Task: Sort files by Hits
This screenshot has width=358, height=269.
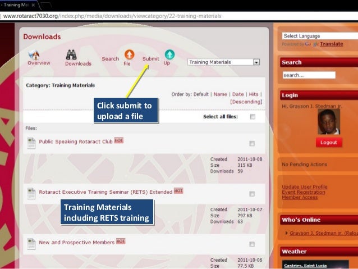Action: pos(254,94)
